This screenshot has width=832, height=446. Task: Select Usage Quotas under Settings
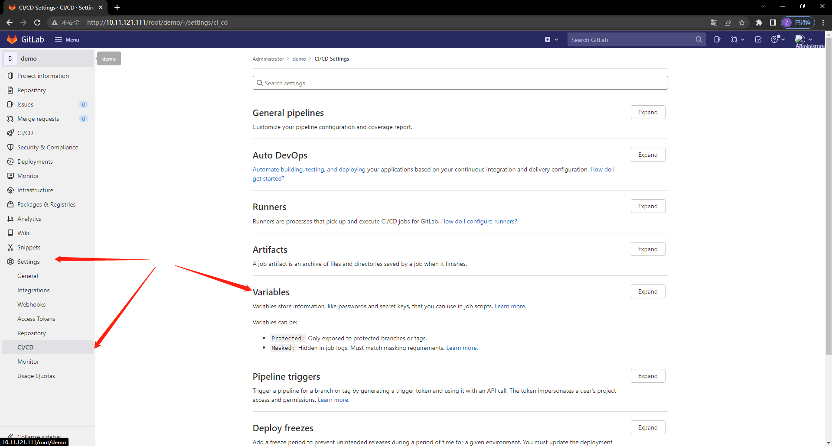click(48, 376)
